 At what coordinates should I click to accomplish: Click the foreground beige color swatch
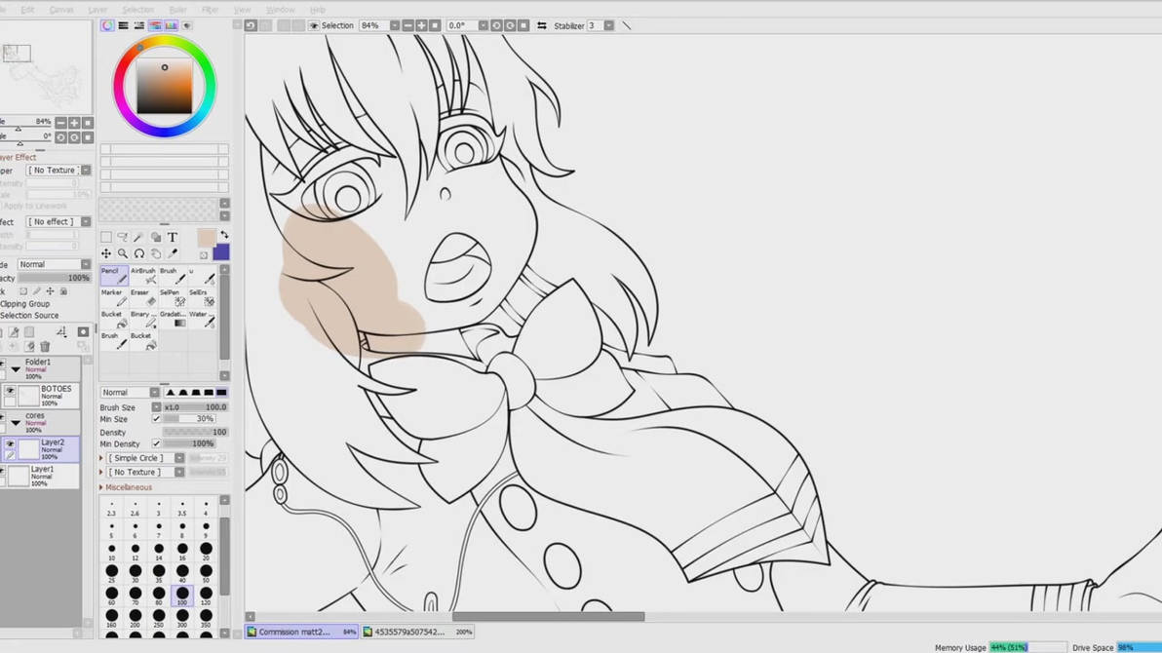207,238
